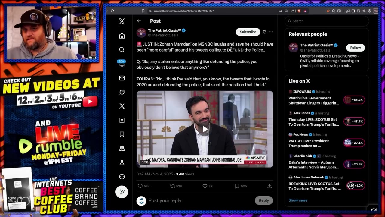Click the Reply button

pos(264,200)
